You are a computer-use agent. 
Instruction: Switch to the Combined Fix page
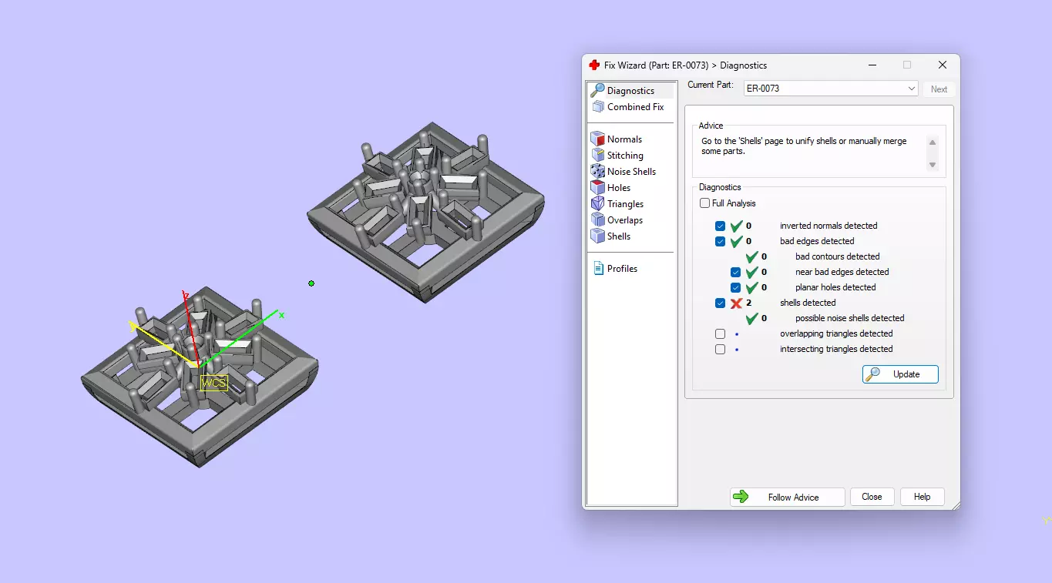point(635,106)
